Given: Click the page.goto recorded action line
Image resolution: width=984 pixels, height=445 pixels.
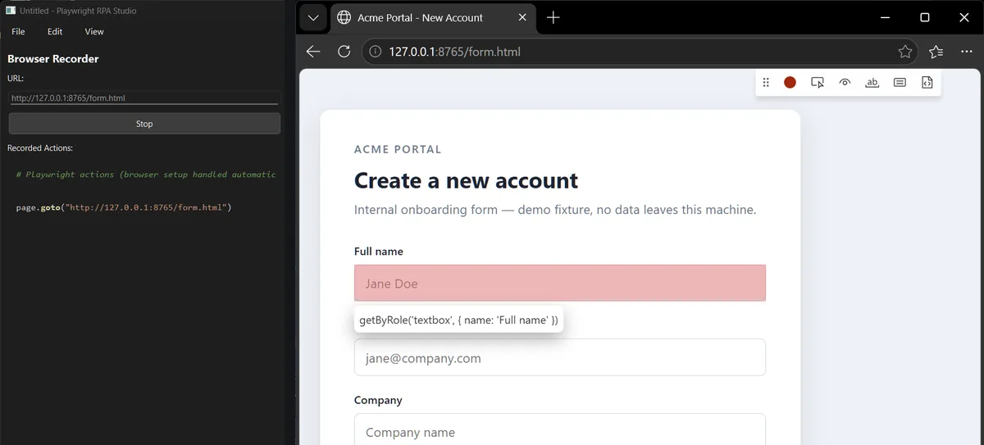Looking at the screenshot, I should pyautogui.click(x=124, y=207).
